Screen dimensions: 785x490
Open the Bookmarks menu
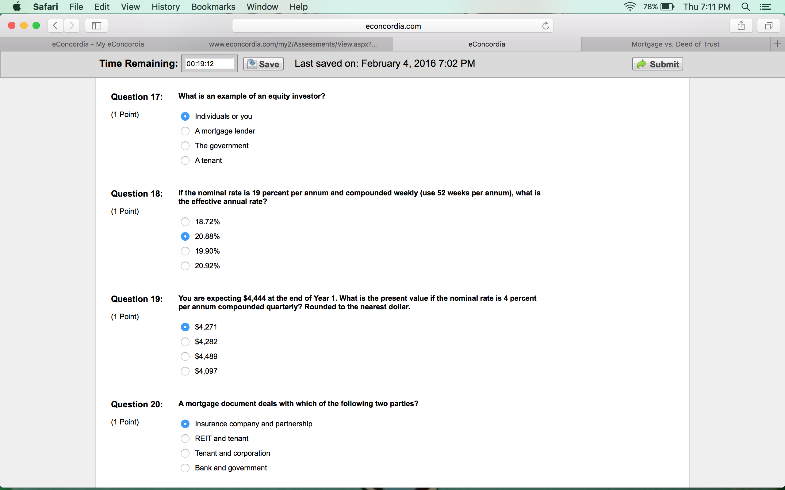(213, 7)
